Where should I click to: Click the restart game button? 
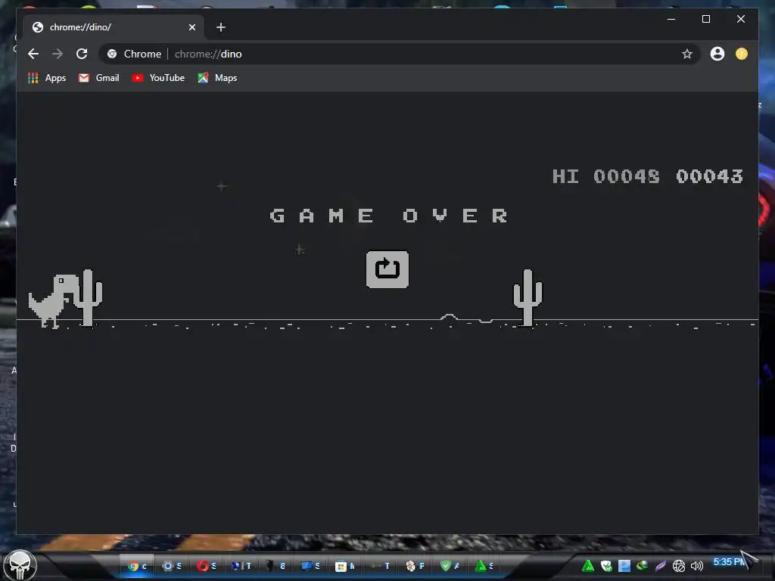tap(387, 269)
